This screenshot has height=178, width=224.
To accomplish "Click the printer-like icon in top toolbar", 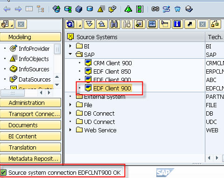I will coord(189,9).
